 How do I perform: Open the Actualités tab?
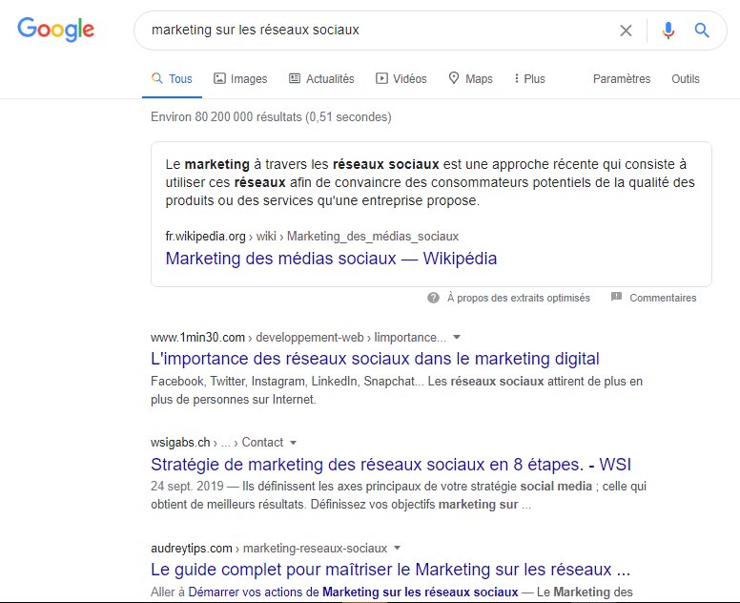pos(321,79)
